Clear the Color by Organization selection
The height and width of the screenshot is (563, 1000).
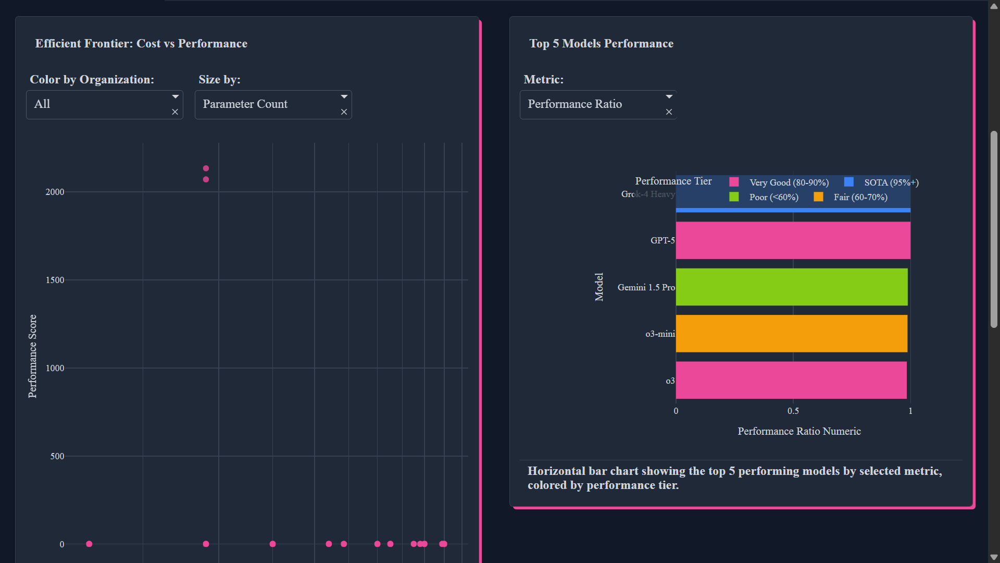click(x=175, y=112)
